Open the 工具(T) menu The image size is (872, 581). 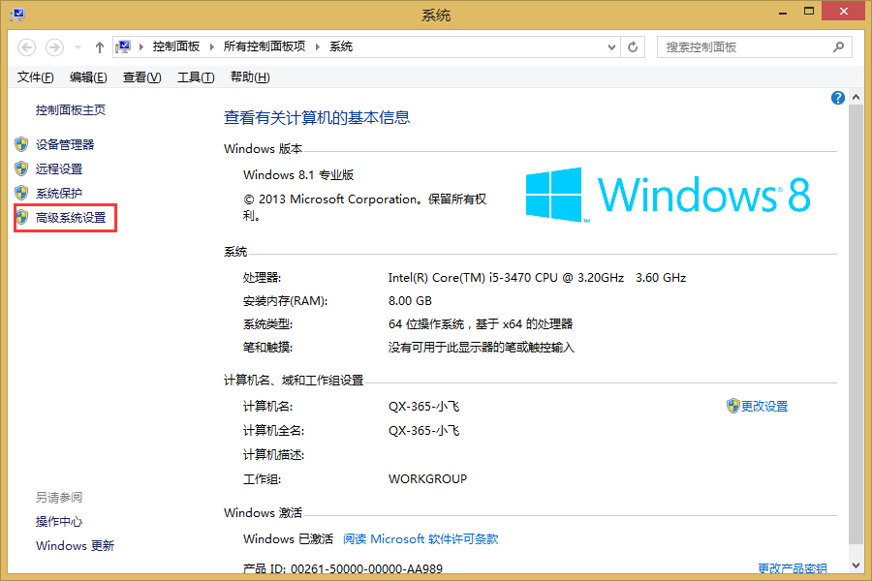pyautogui.click(x=196, y=77)
